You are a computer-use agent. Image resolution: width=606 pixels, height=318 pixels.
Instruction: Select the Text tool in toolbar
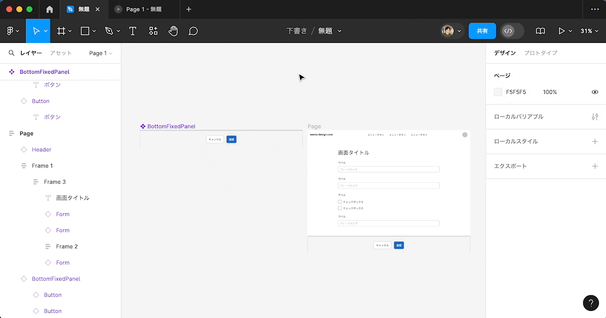tap(133, 31)
